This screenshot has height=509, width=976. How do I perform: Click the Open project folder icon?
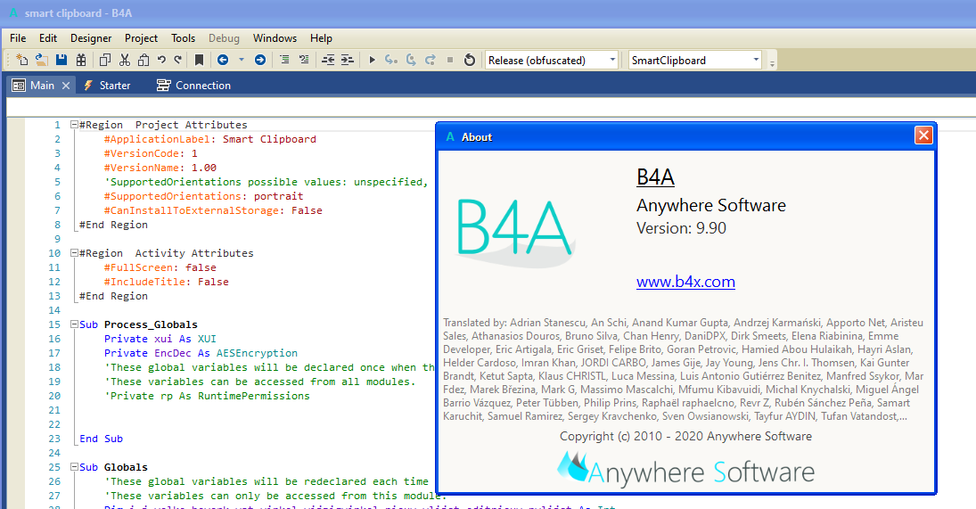(42, 60)
